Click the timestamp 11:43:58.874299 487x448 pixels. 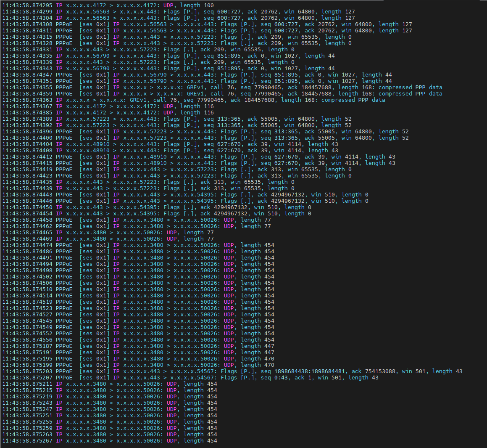point(27,11)
